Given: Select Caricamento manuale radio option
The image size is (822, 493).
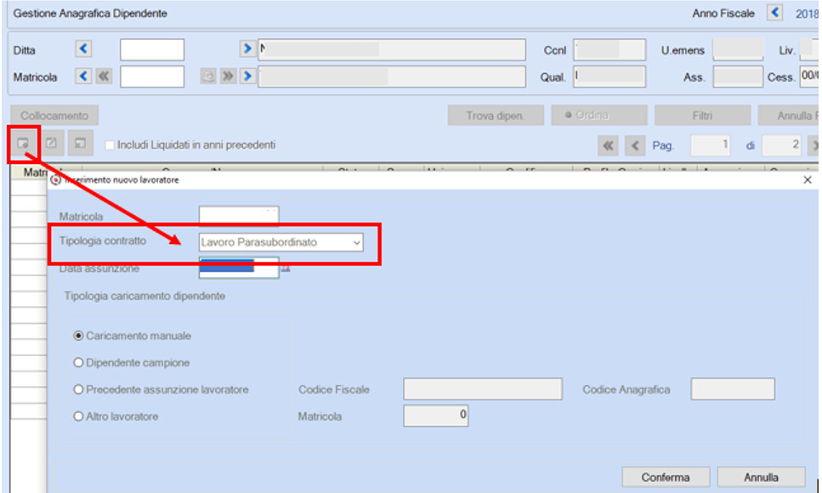Looking at the screenshot, I should [x=79, y=336].
